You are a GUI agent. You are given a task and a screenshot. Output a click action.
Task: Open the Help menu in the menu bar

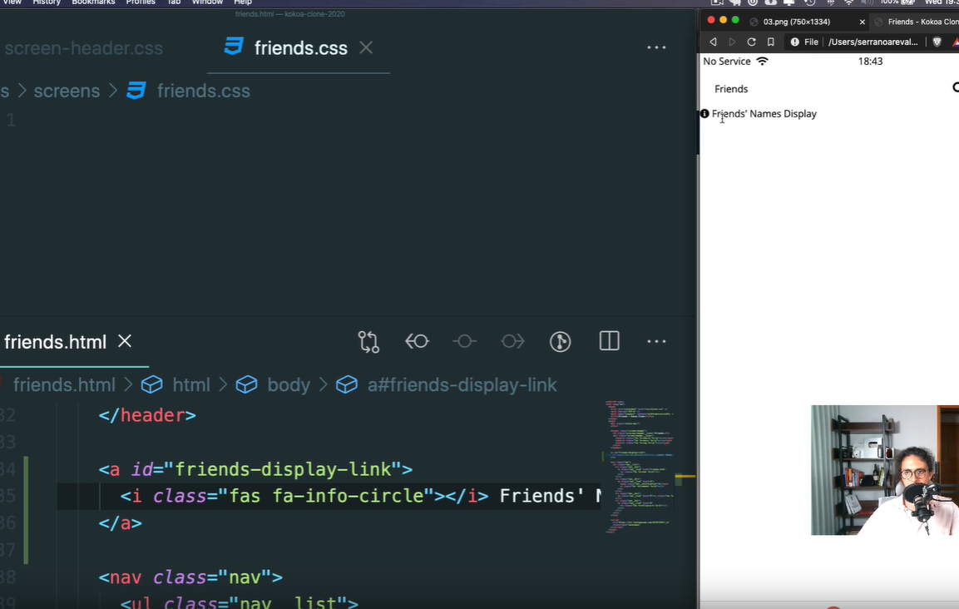(243, 2)
